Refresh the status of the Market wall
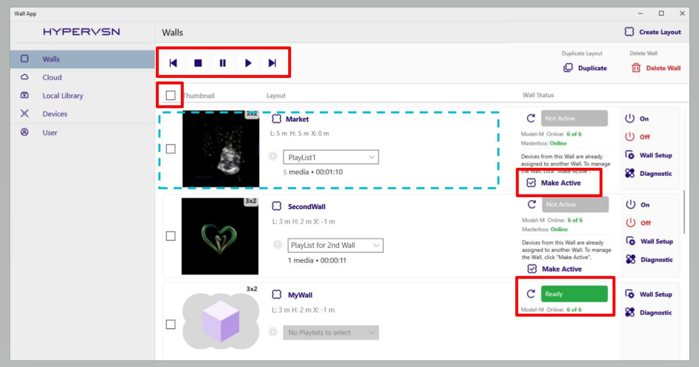Image resolution: width=699 pixels, height=367 pixels. (531, 117)
